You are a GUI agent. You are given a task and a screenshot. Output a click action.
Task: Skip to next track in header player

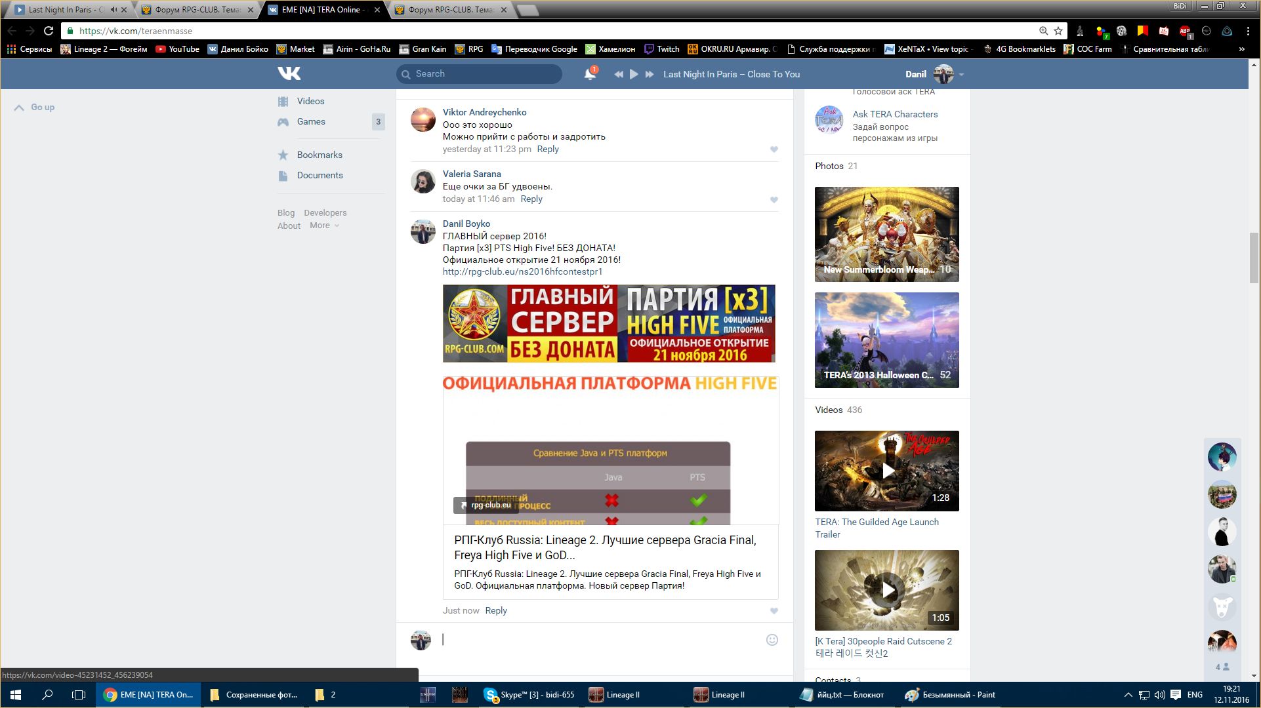(x=650, y=74)
